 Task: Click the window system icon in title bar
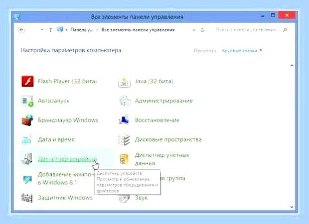[x=17, y=16]
